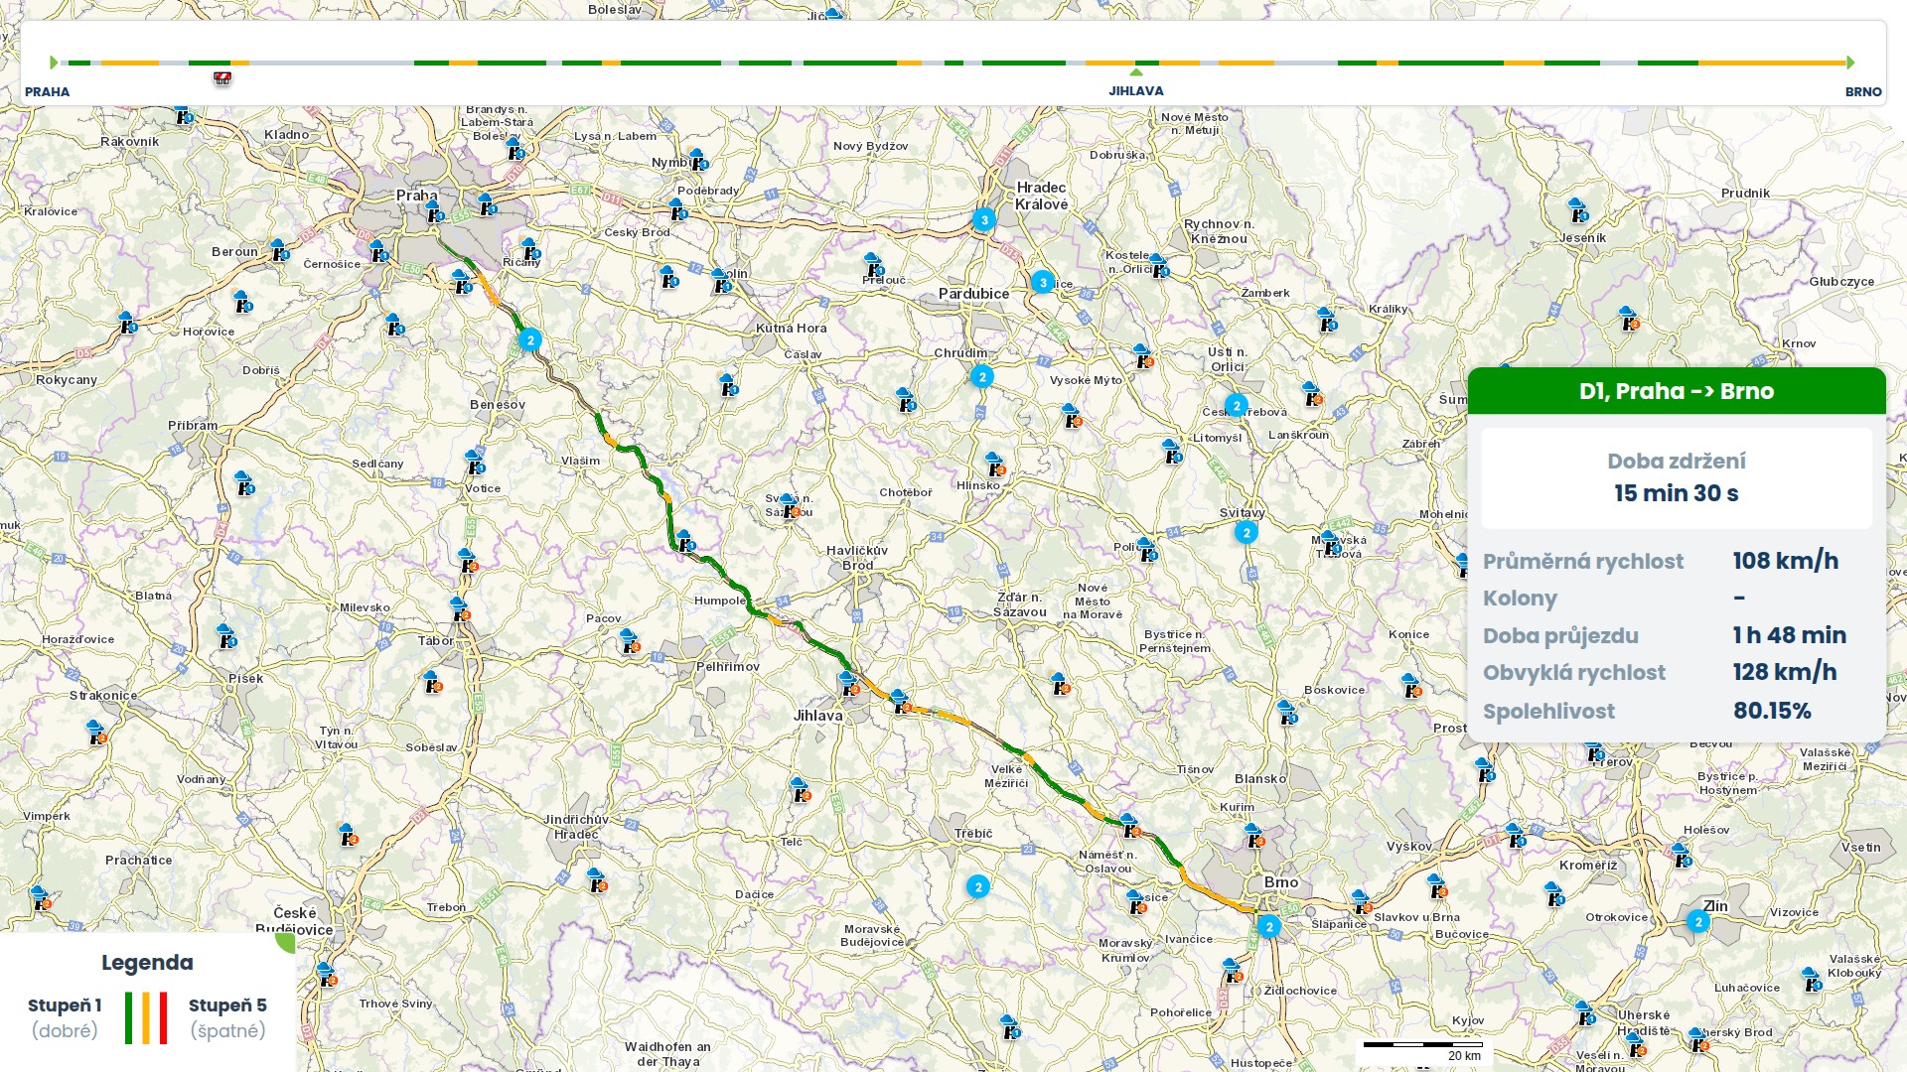Click the BRNO end arrow on timeline

[1850, 63]
